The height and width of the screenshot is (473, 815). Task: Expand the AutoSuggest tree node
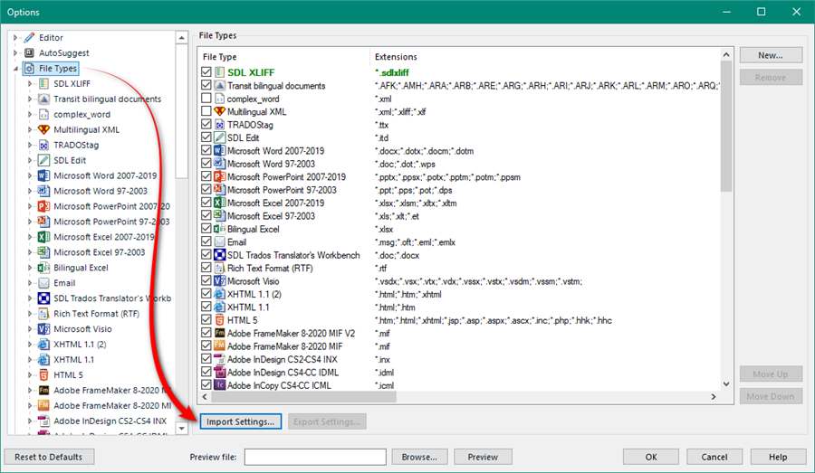[x=15, y=53]
